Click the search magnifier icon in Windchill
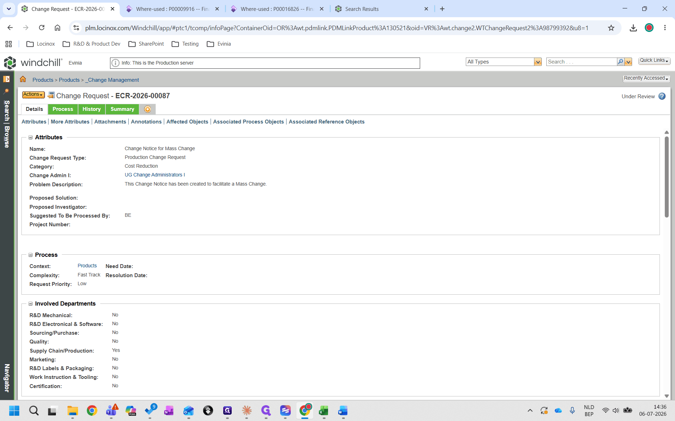Viewport: 675px width, 421px height. click(621, 62)
